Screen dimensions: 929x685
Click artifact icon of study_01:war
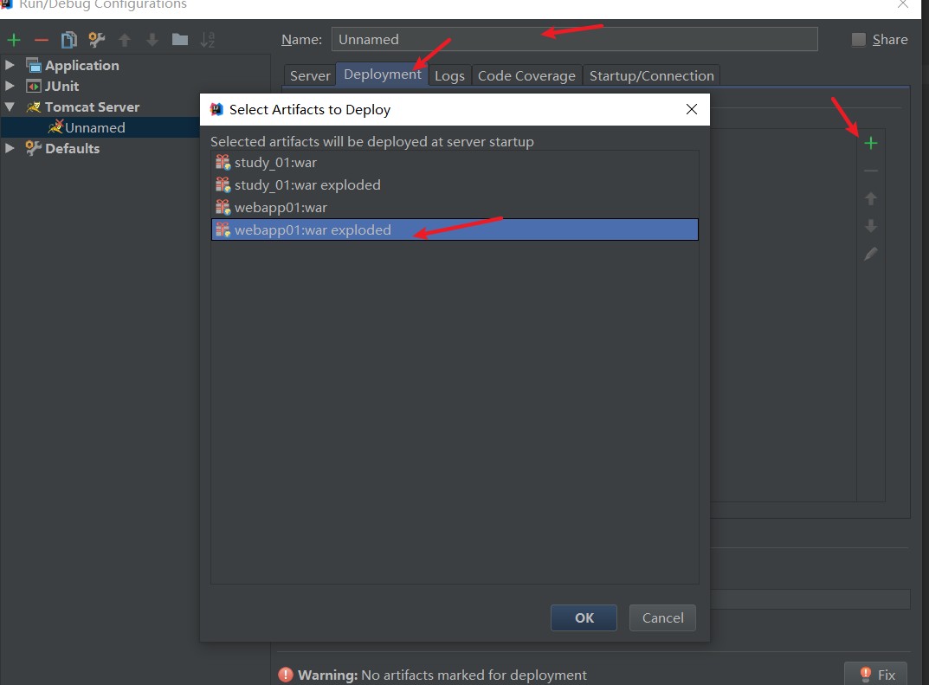[x=223, y=162]
